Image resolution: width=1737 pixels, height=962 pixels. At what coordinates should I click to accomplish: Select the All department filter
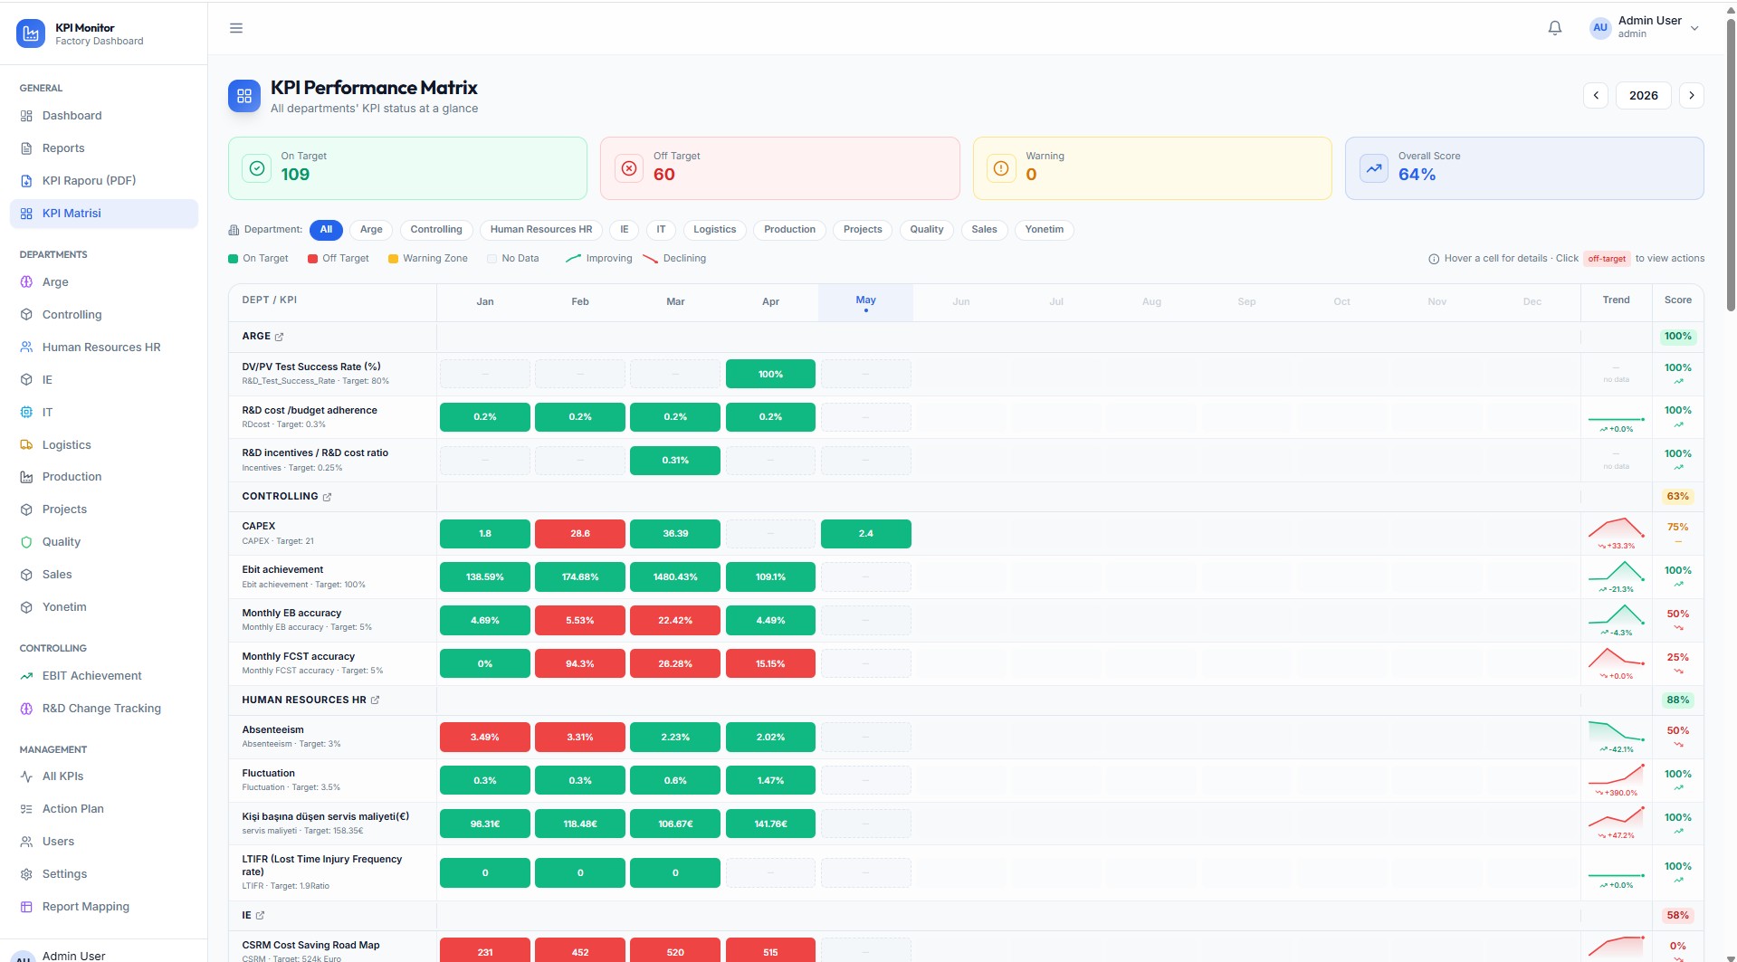click(x=326, y=230)
